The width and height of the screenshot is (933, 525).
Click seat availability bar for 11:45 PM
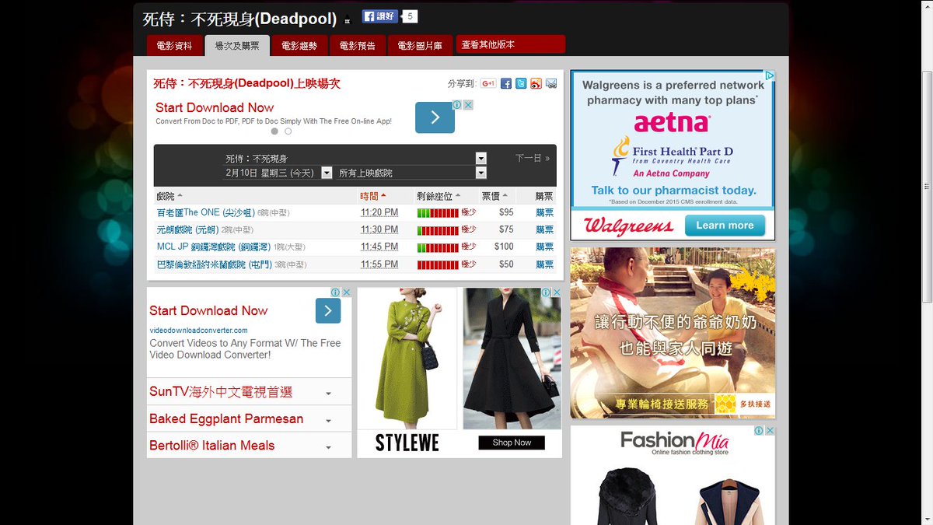point(438,247)
